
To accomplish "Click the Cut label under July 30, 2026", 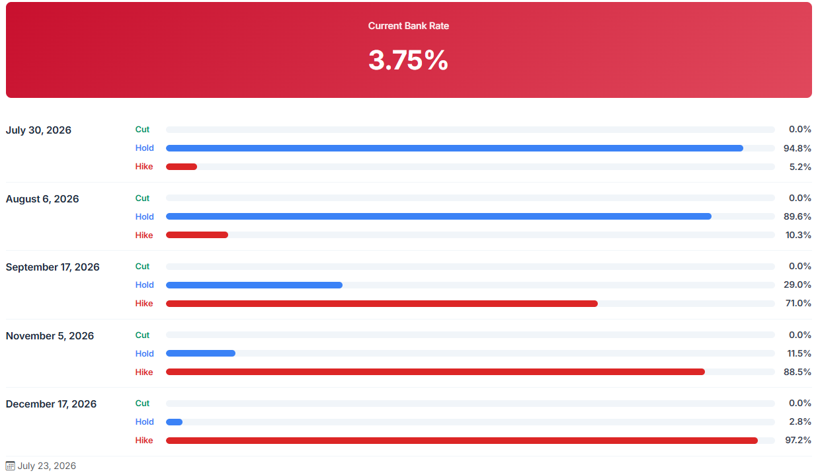I will 142,130.
